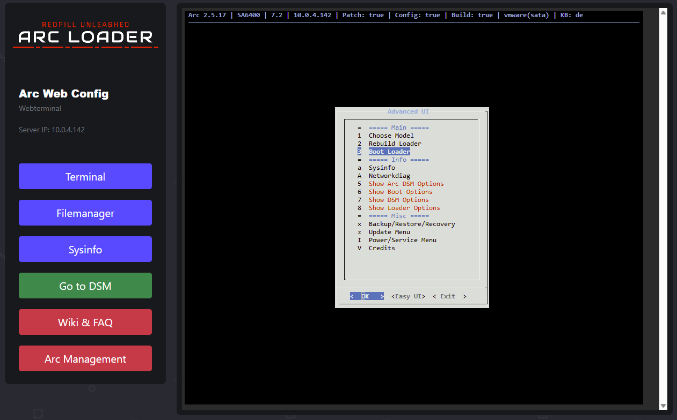
Task: Click the Sysinfo sidebar button
Action: coord(85,249)
